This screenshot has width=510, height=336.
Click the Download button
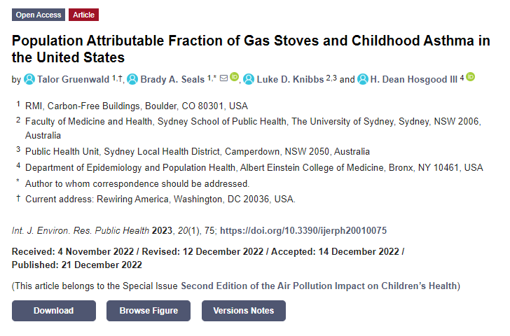[54, 311]
